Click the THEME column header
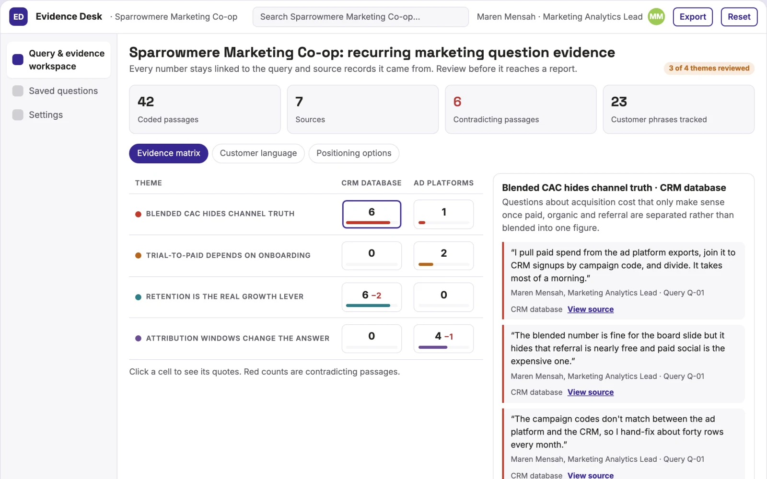The image size is (767, 479). click(x=149, y=183)
